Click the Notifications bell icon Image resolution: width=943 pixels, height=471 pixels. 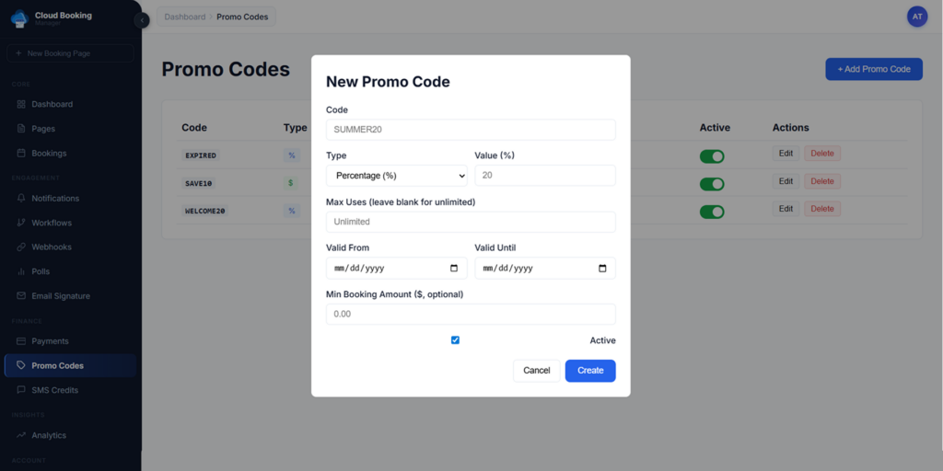(21, 198)
